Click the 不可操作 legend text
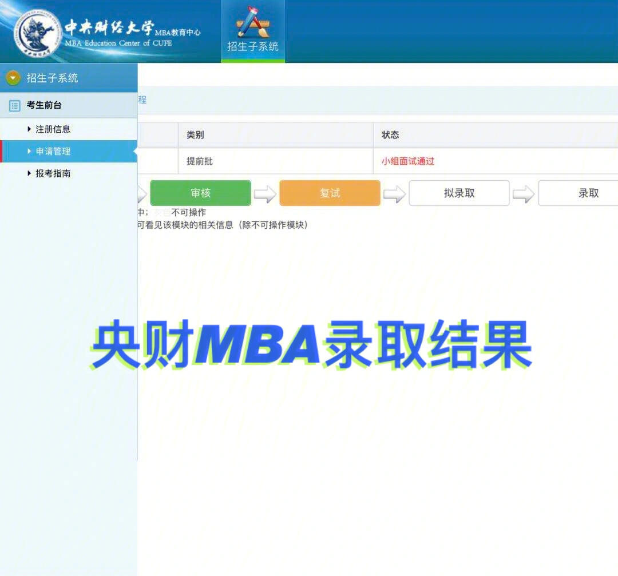 click(x=188, y=212)
